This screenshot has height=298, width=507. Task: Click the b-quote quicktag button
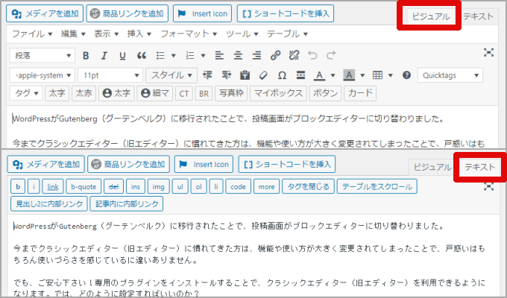coord(84,186)
